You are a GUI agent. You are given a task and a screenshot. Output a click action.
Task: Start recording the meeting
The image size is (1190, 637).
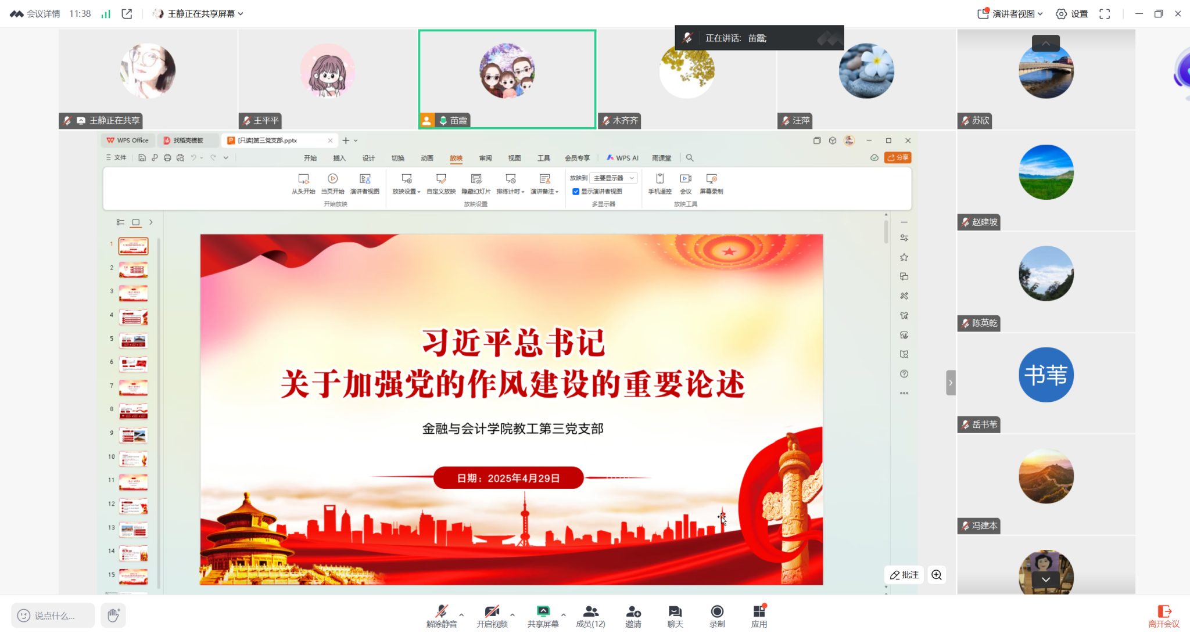717,611
